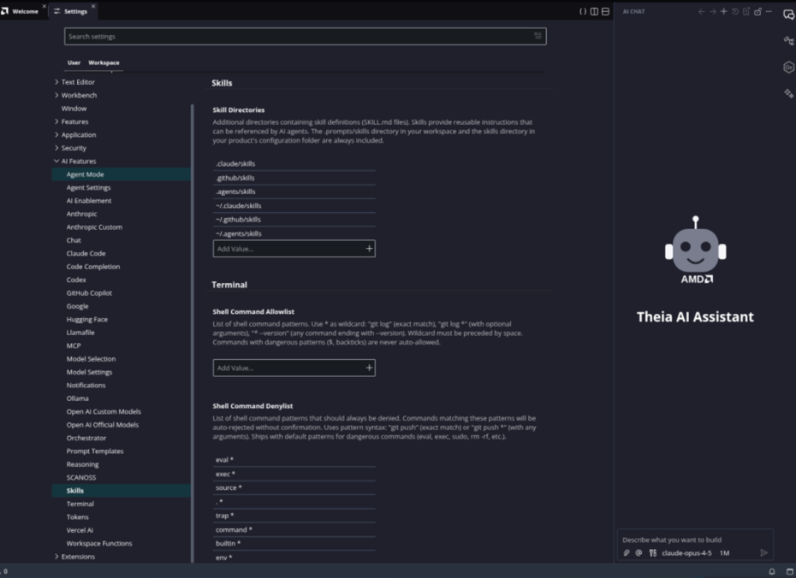Toggle the AI chat lock icon

[x=757, y=11]
